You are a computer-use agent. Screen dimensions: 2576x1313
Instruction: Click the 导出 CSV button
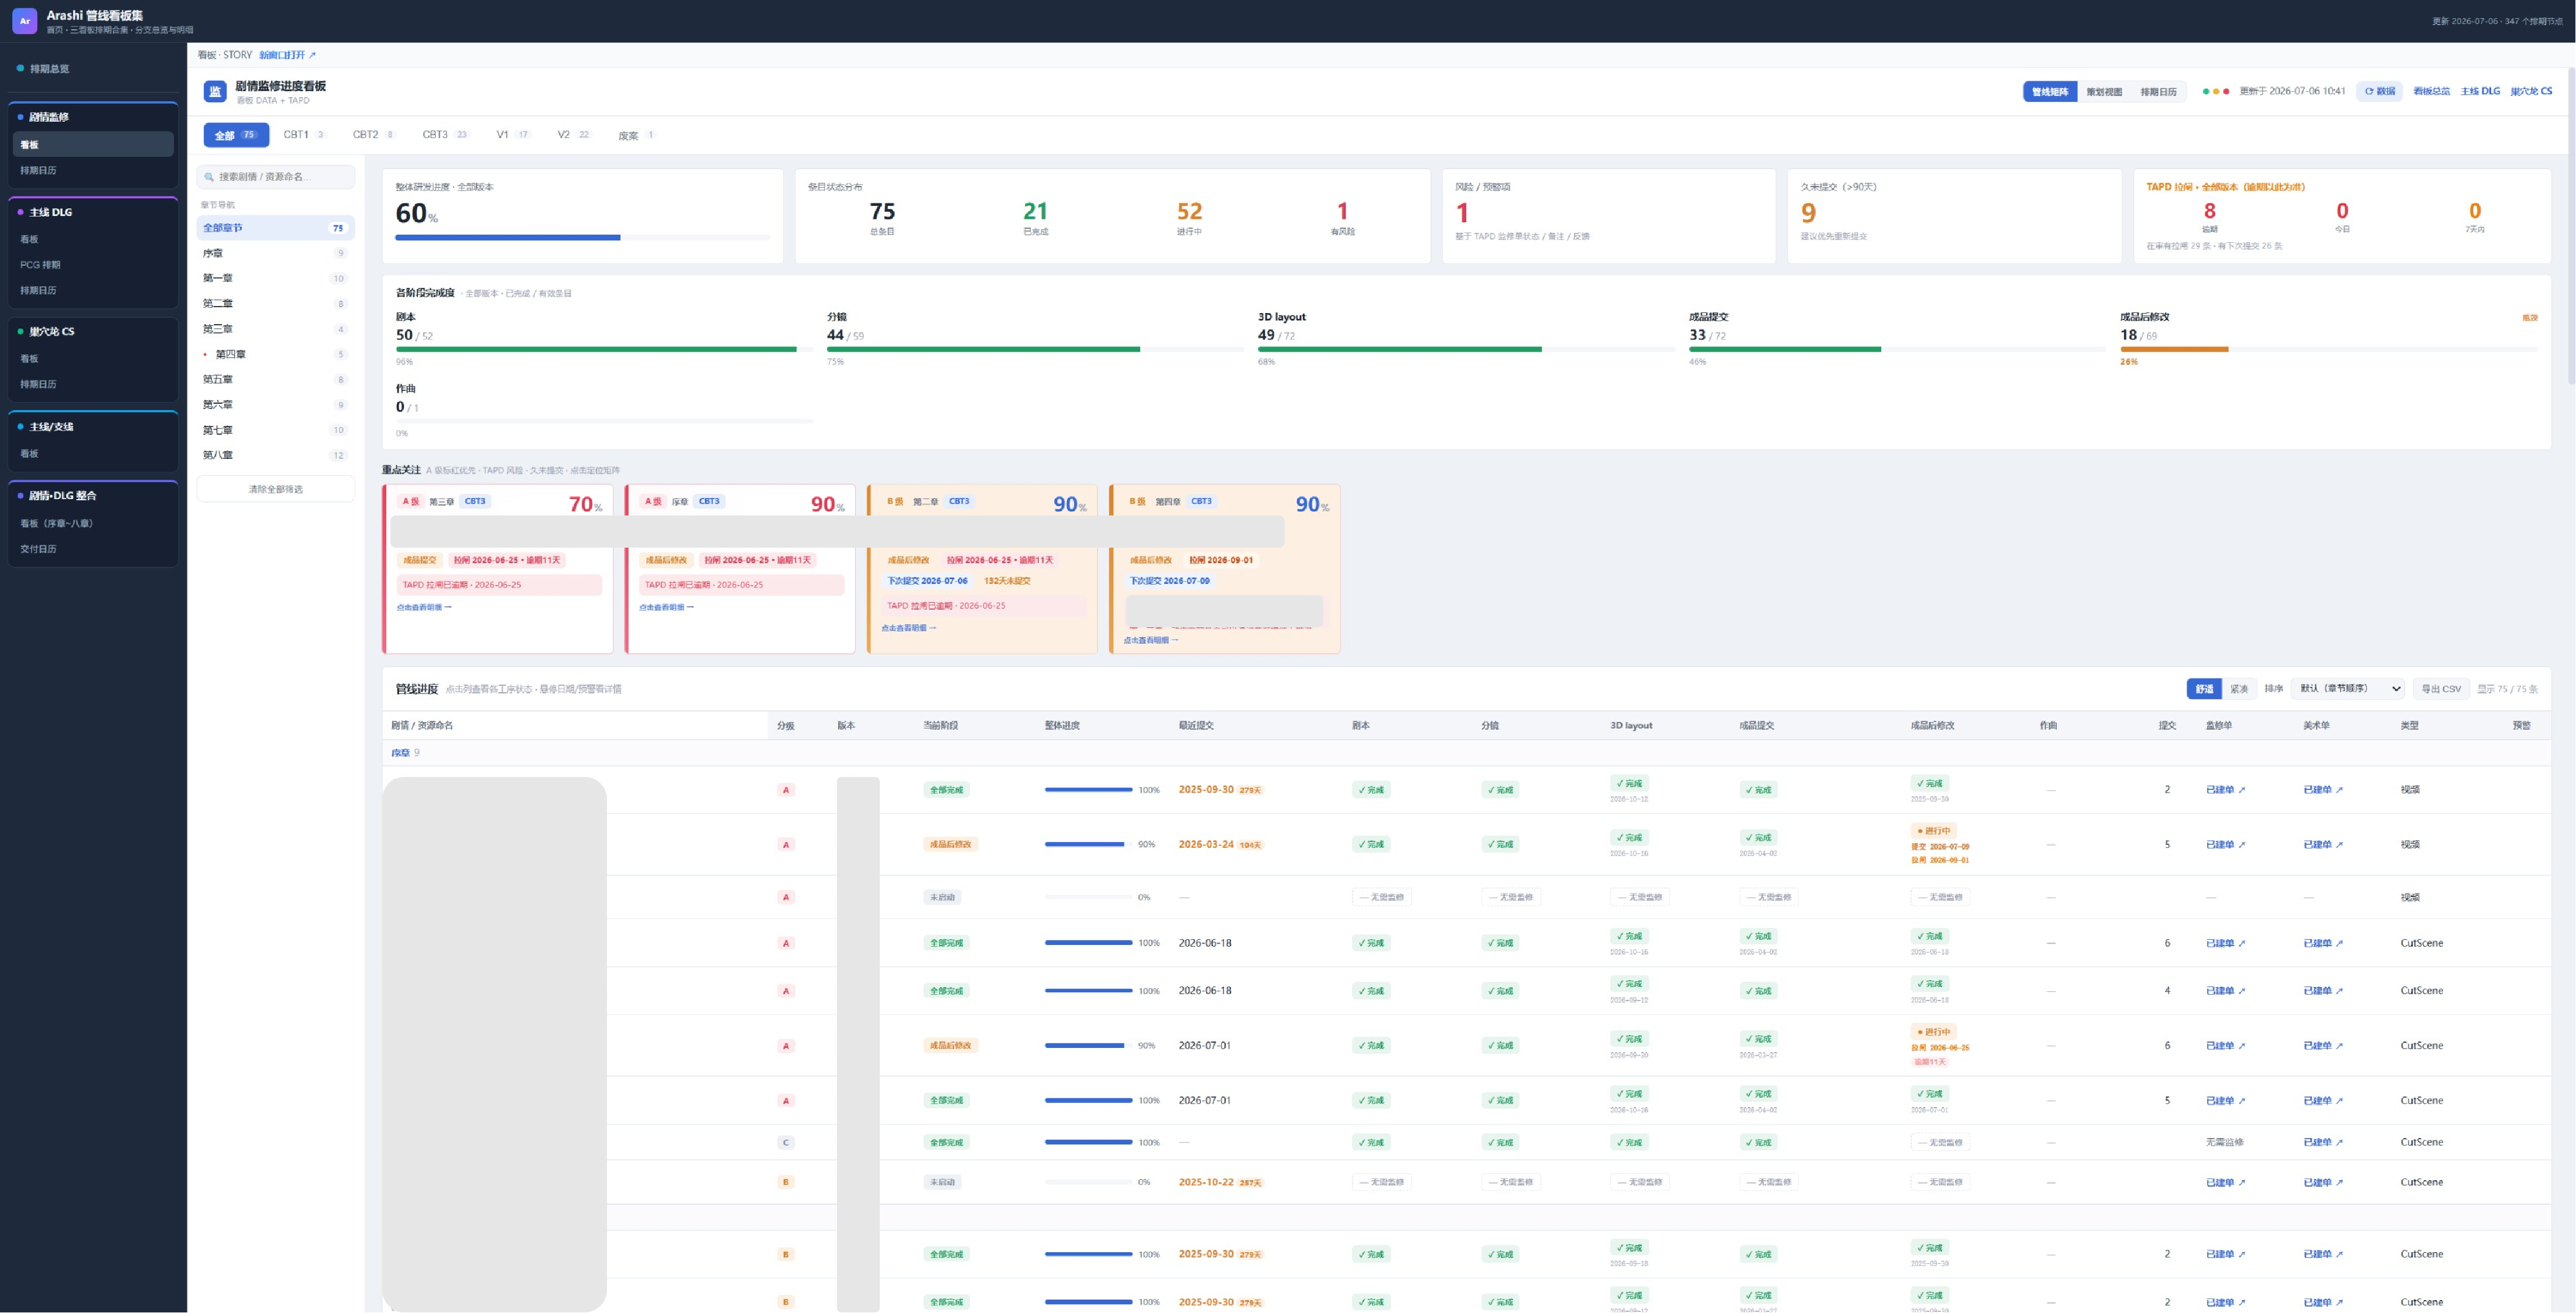[x=2441, y=689]
